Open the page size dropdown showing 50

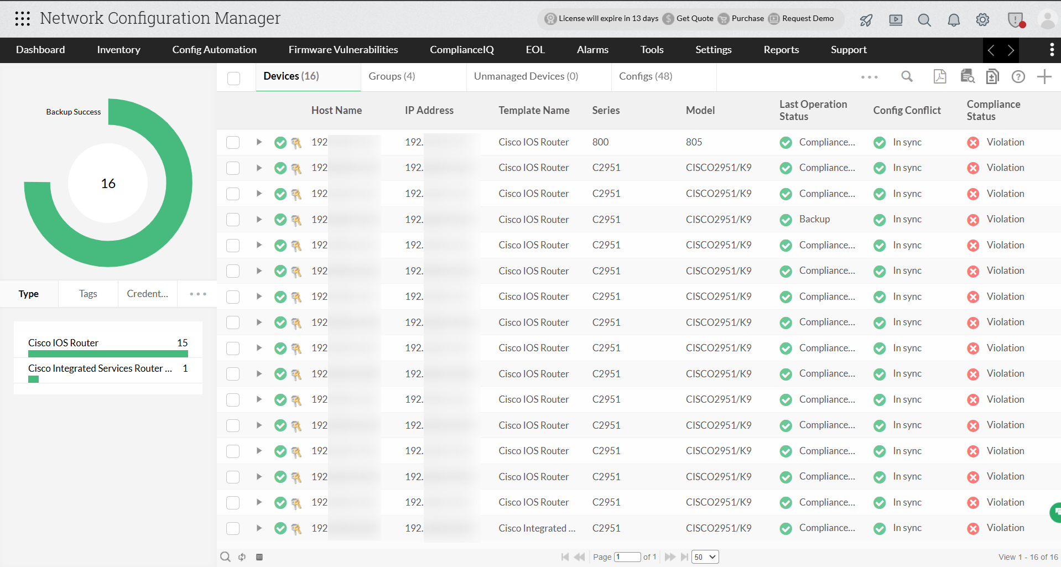tap(704, 556)
